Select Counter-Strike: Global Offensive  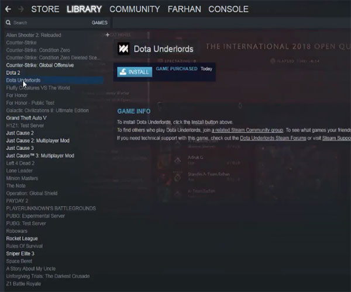coord(40,65)
